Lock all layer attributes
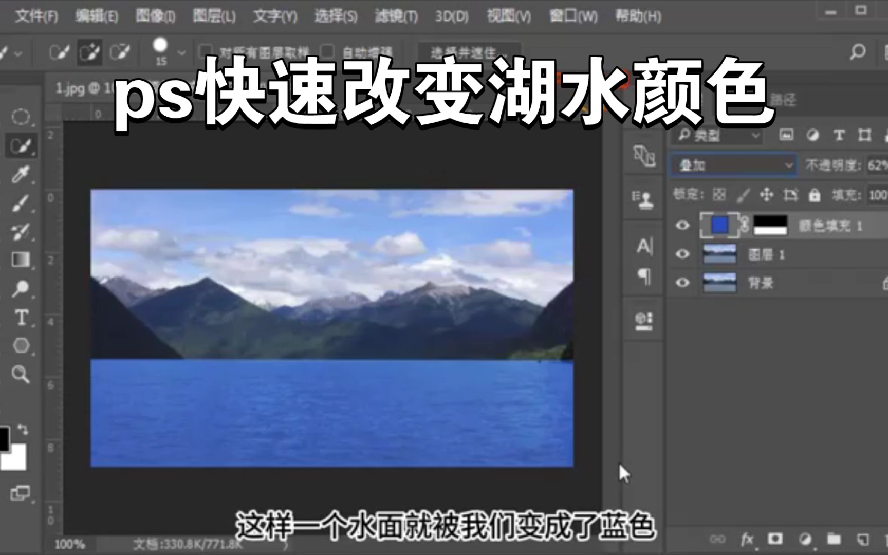 click(814, 194)
